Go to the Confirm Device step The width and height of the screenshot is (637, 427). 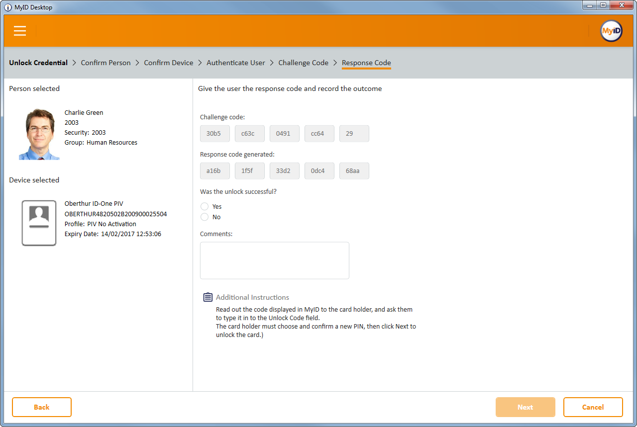point(169,63)
